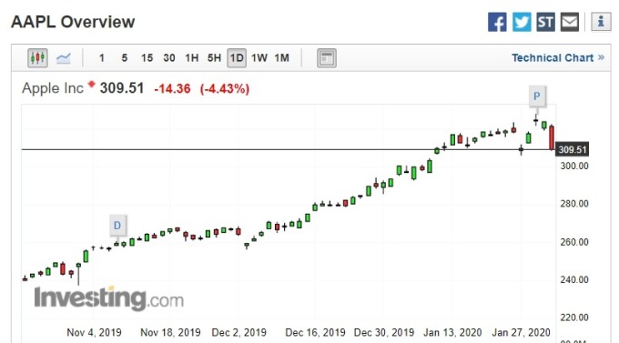Click the Dec 30, 2019 date label

(x=384, y=333)
